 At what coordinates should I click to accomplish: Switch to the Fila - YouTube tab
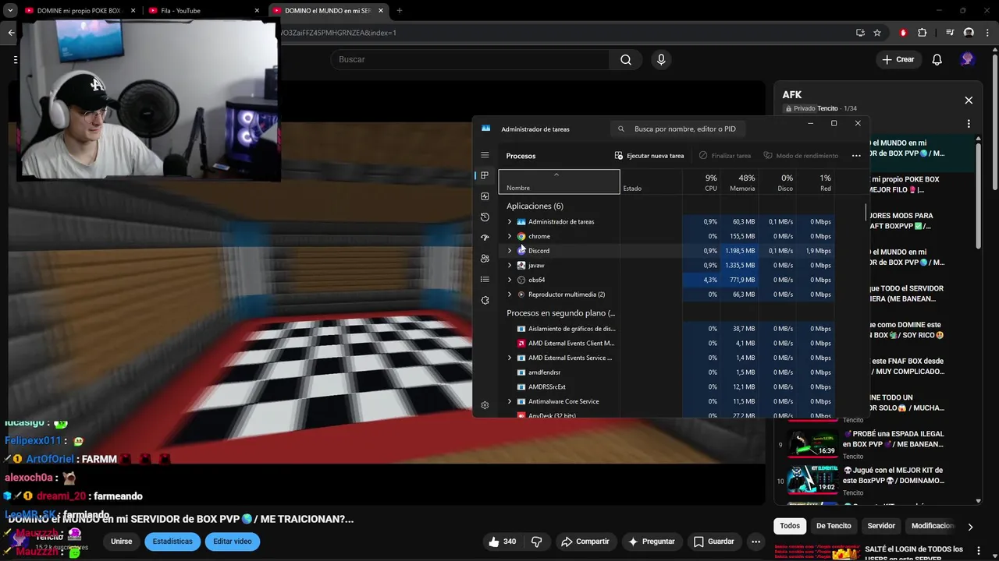click(x=204, y=11)
